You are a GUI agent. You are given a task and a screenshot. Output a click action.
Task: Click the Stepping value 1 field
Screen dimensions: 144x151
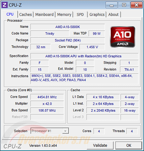129,63
